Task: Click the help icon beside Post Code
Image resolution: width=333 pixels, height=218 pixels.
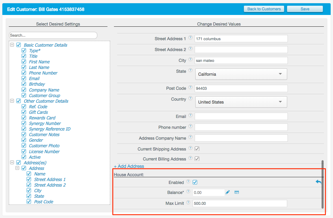Action: tap(190, 87)
